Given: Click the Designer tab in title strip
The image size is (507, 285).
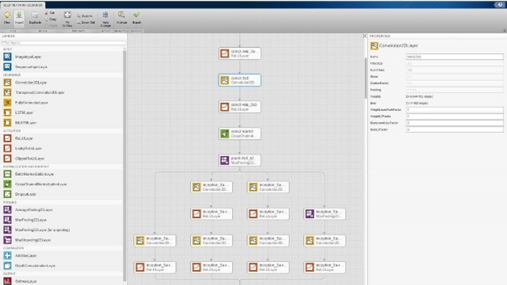Looking at the screenshot, I should (x=23, y=5).
